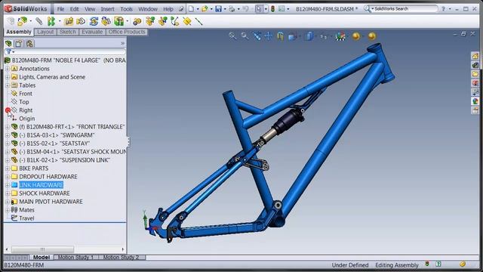Open the Smart Fasteners tool
This screenshot has height=272, width=483.
[69, 21]
